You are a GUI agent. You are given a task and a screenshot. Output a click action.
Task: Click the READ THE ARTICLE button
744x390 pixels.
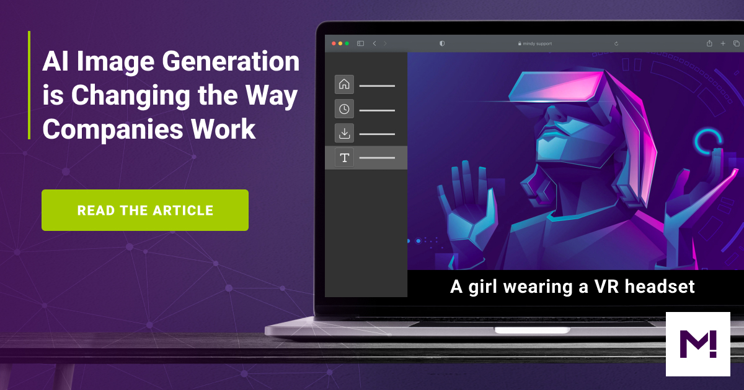point(144,210)
